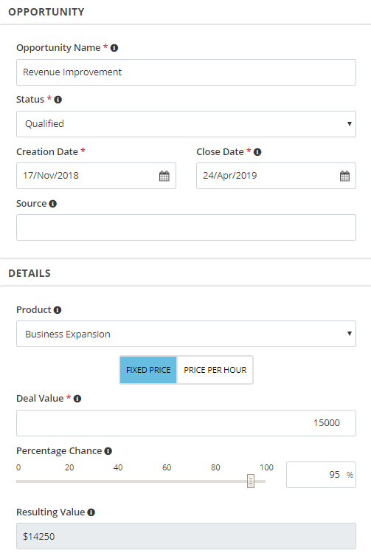Click the info icon beside Opportunity Name
The image size is (371, 556).
(114, 48)
